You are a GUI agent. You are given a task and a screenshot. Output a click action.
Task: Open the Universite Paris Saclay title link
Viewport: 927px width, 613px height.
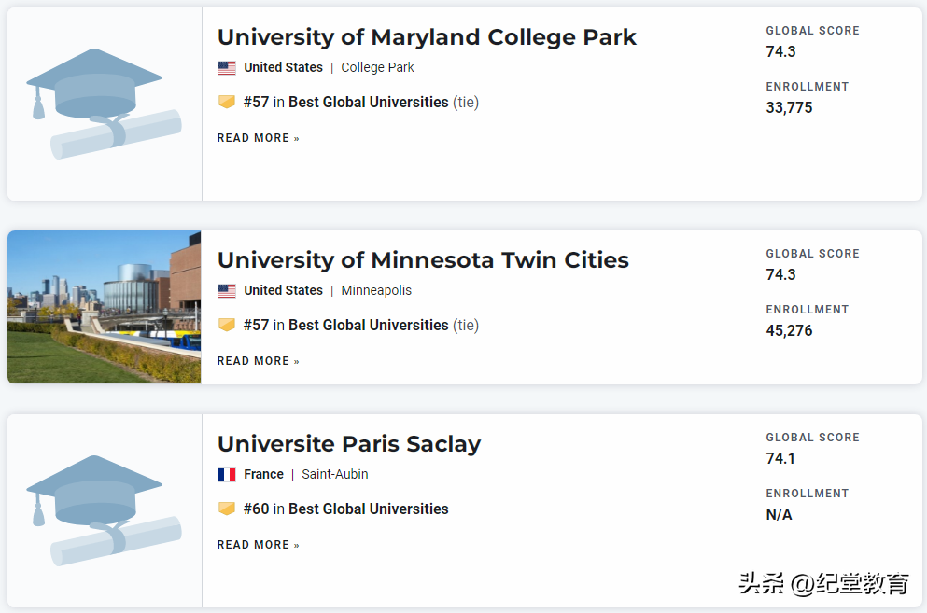click(x=349, y=444)
